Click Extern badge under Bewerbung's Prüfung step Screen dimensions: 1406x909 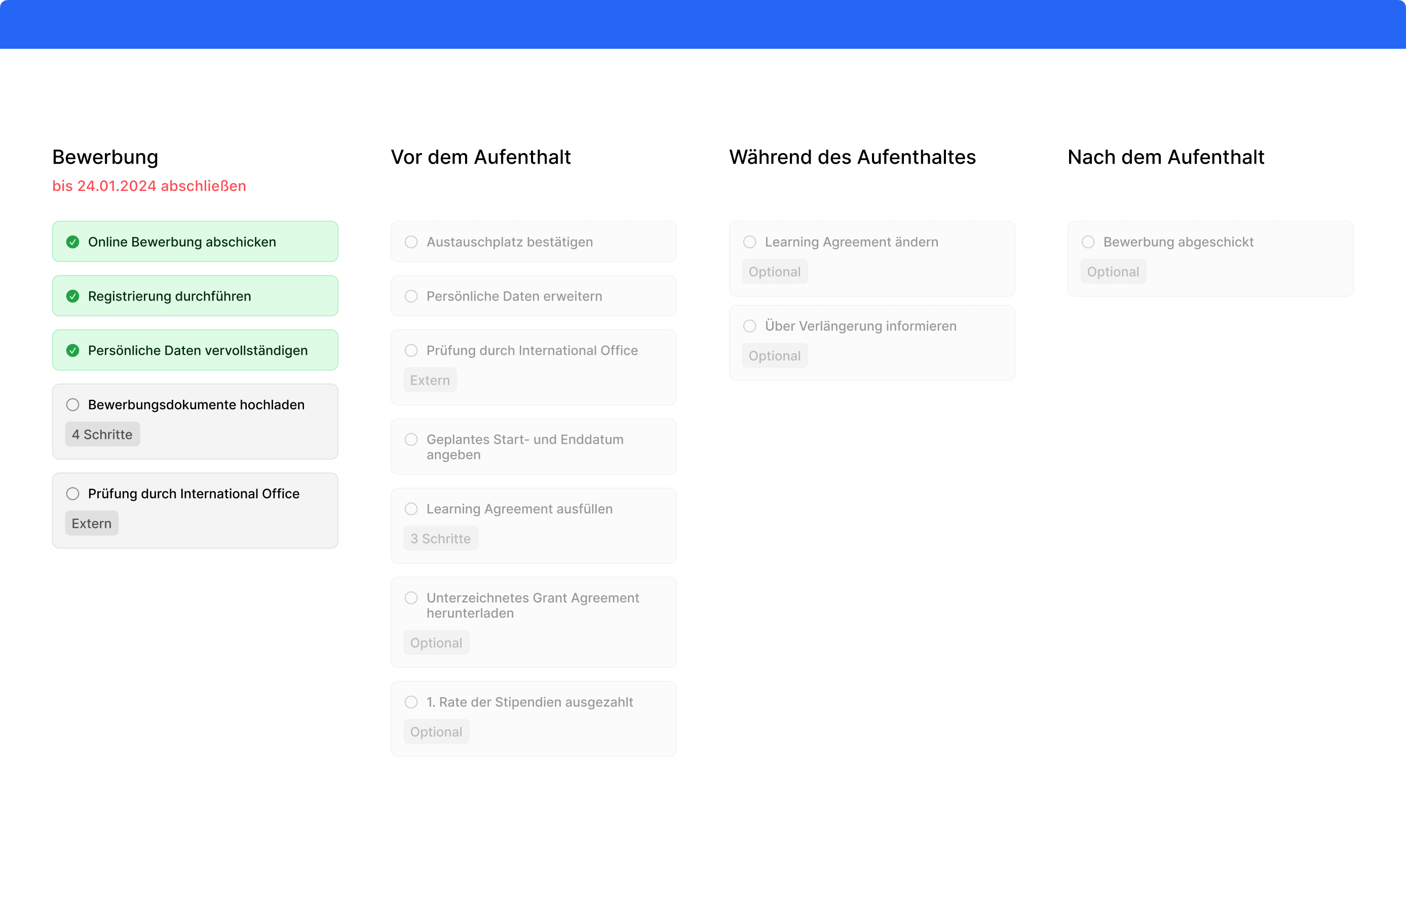[92, 523]
